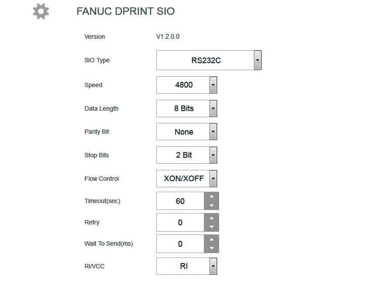The height and width of the screenshot is (281, 372).
Task: Click the Timeout(sec) input field
Action: (x=180, y=201)
